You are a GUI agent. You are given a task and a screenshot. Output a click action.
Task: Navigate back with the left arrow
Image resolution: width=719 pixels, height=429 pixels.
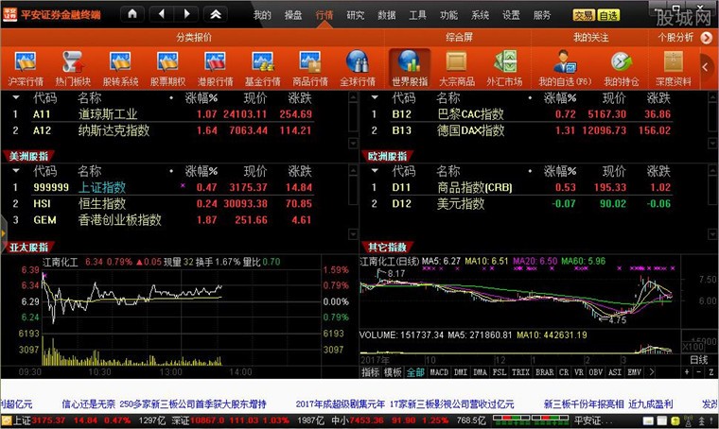click(x=162, y=14)
